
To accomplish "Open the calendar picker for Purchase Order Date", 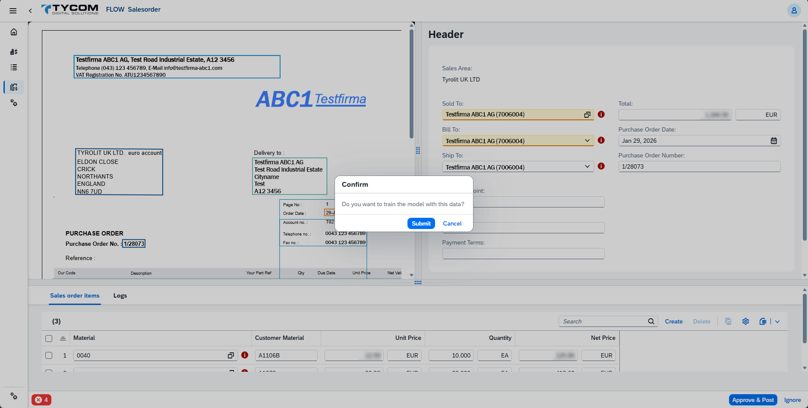I will [774, 140].
